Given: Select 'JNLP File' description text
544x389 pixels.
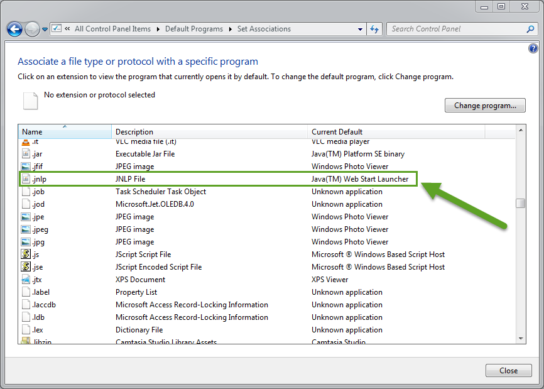Looking at the screenshot, I should click(131, 179).
